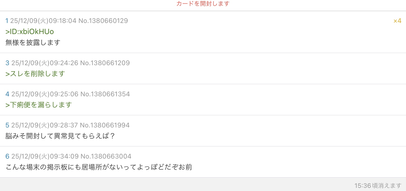The height and width of the screenshot is (191, 406).
Task: Tap the ×4 counter on post 1
Action: click(x=397, y=21)
